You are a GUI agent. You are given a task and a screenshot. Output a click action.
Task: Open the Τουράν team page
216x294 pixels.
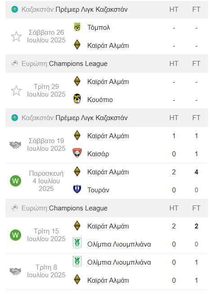click(98, 190)
